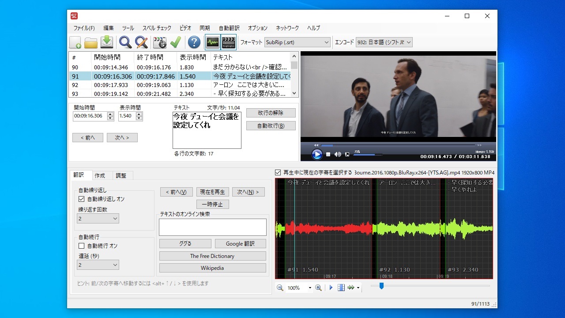This screenshot has height=318, width=565.
Task: Click the green double-arrow icon under the waveform
Action: tap(351, 288)
